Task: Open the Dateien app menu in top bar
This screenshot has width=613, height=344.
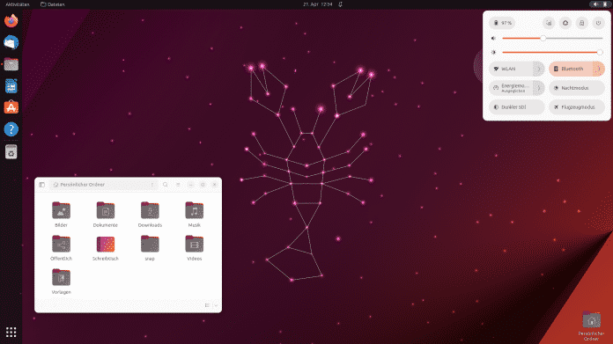Action: (x=53, y=4)
